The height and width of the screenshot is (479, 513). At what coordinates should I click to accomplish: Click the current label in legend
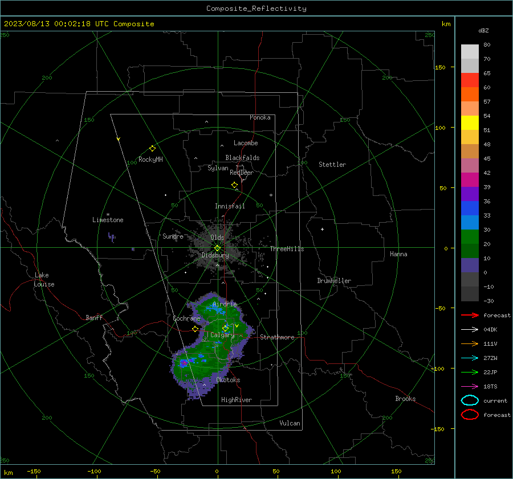pyautogui.click(x=495, y=401)
